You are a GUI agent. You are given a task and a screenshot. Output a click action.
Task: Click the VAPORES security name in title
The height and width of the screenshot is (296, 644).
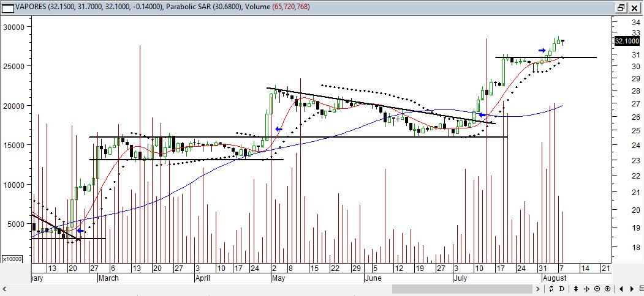(x=31, y=7)
